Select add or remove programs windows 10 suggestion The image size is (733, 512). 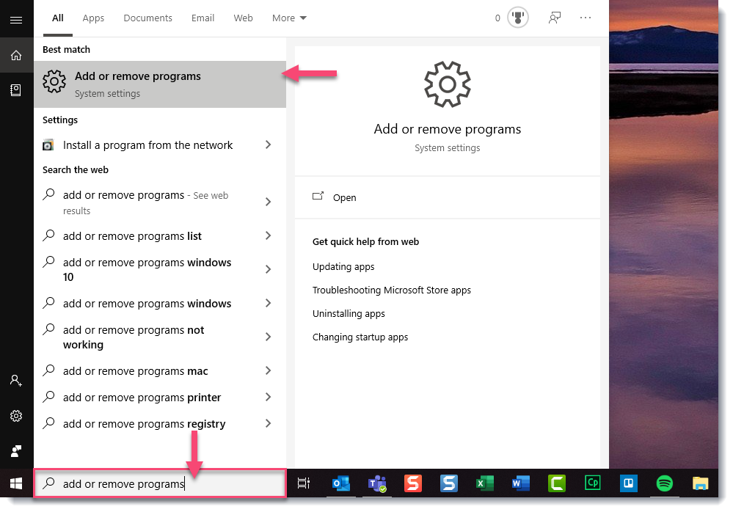tap(147, 269)
